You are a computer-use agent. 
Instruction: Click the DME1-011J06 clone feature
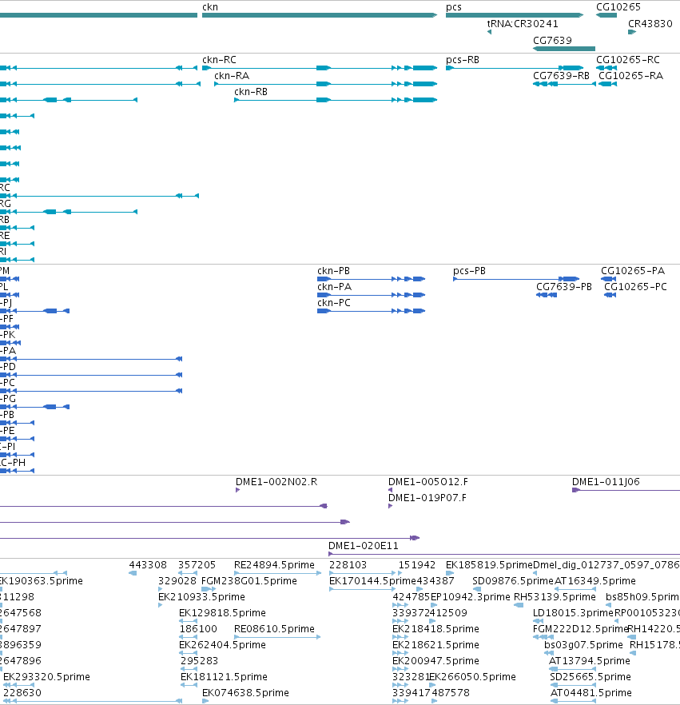coord(626,490)
